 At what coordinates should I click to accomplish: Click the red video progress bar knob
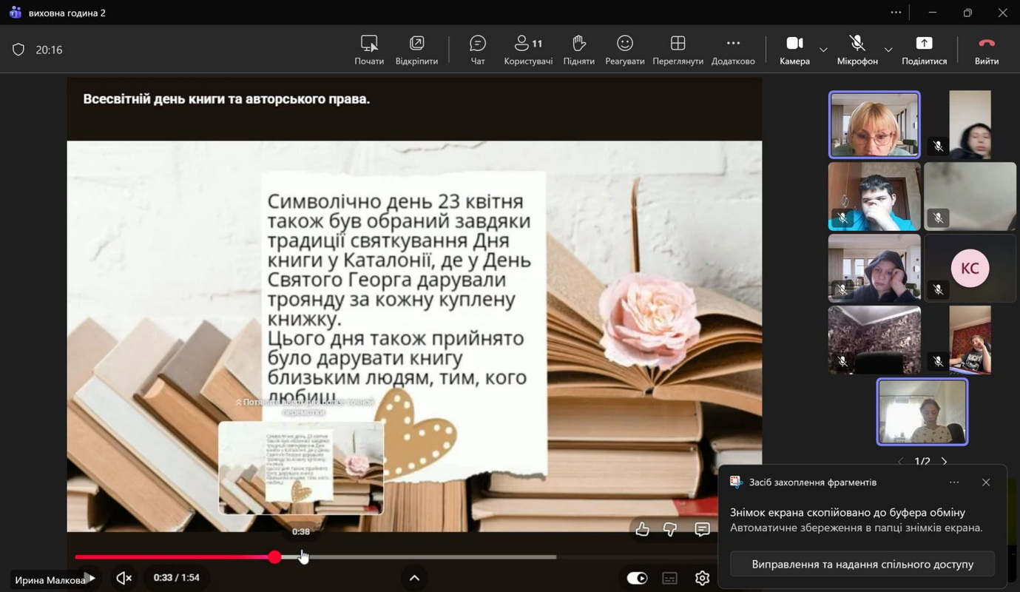[x=274, y=557]
